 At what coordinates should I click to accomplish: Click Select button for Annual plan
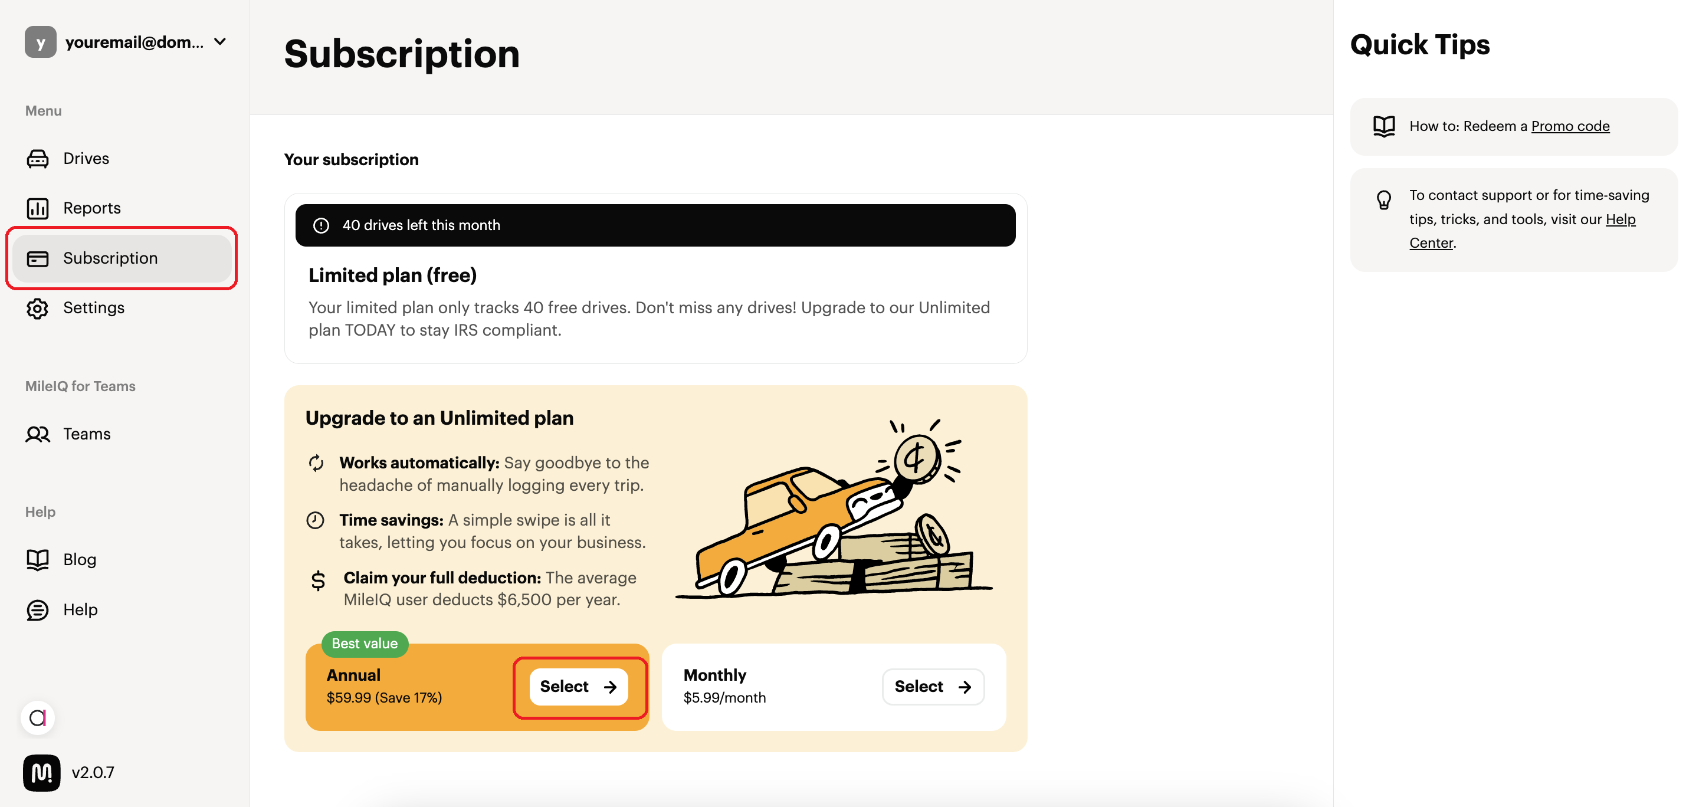coord(579,685)
